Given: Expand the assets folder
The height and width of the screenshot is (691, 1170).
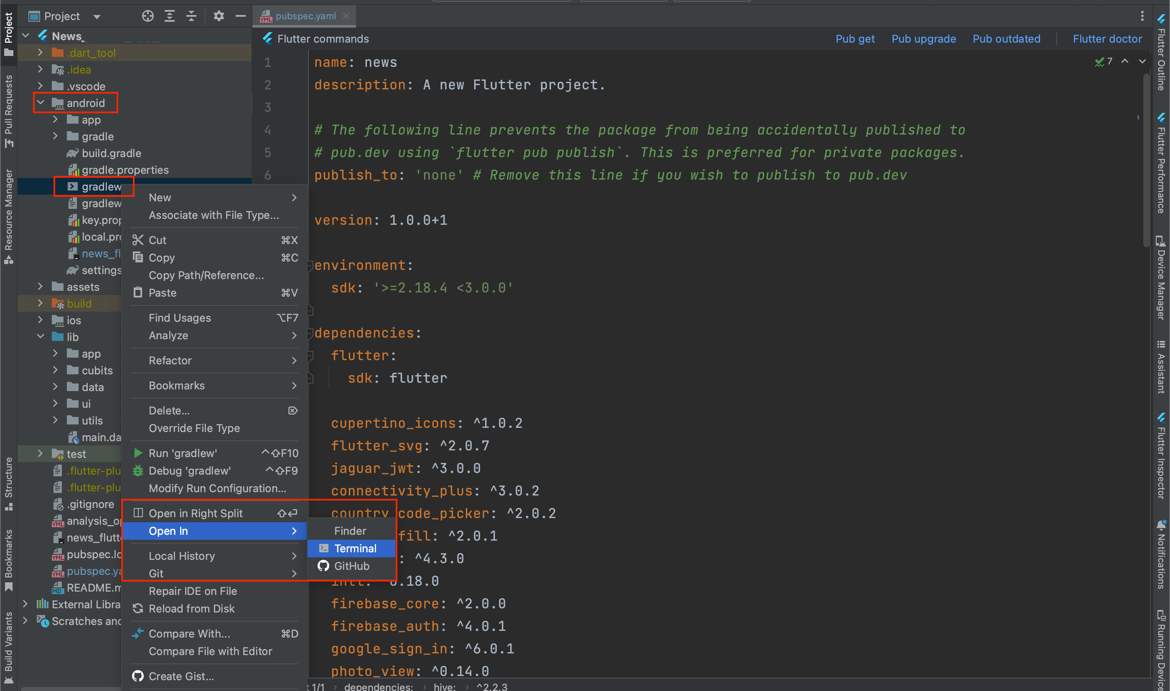Looking at the screenshot, I should tap(41, 287).
